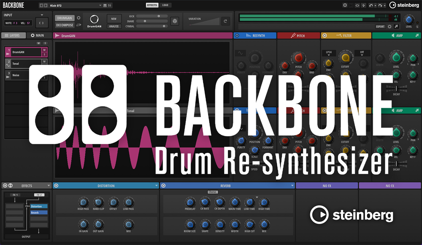
Task: Click the Snare amount slider
Action: coord(152,21)
